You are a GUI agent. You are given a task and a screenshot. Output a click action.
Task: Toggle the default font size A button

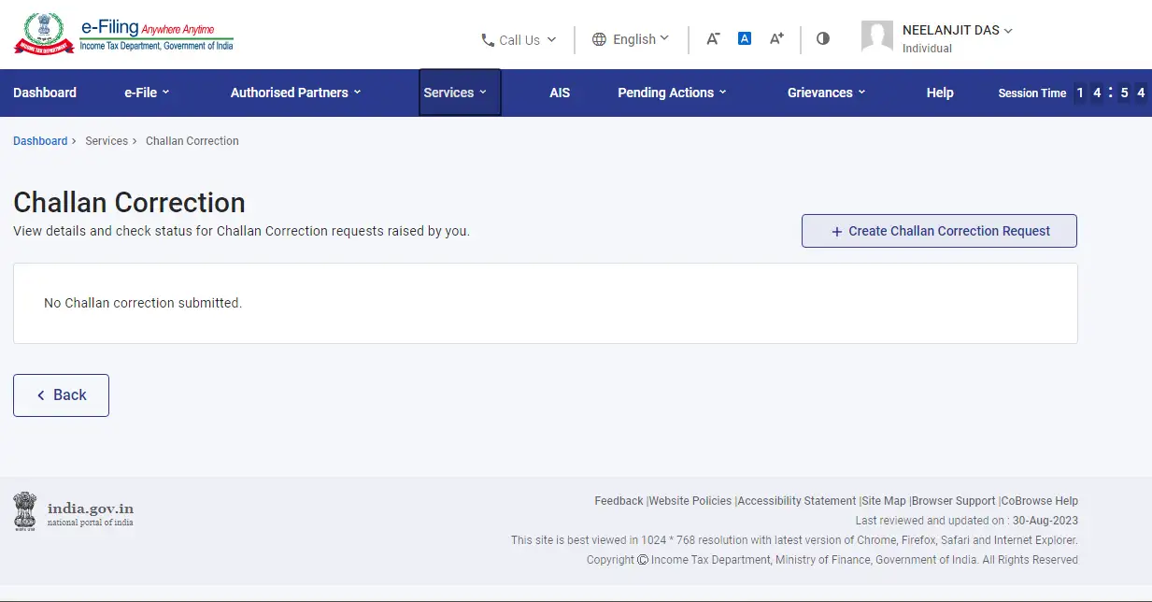click(745, 37)
